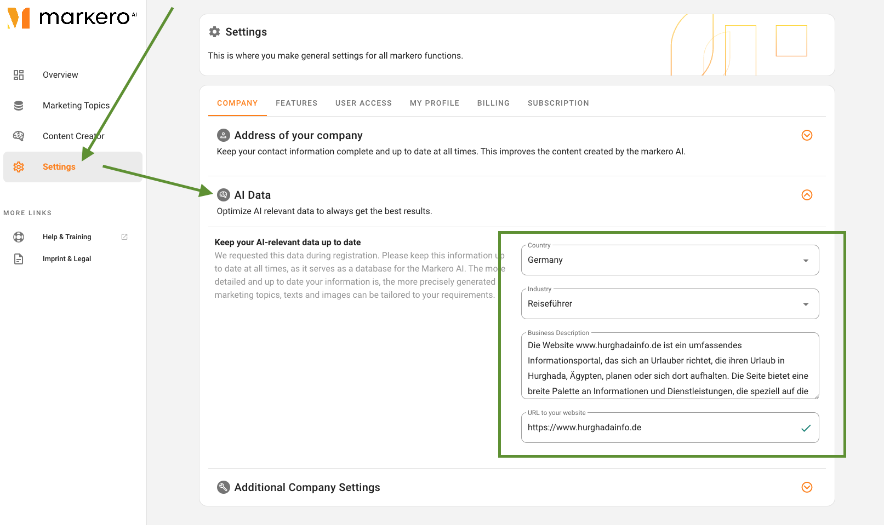Switch to the Company tab

[237, 103]
